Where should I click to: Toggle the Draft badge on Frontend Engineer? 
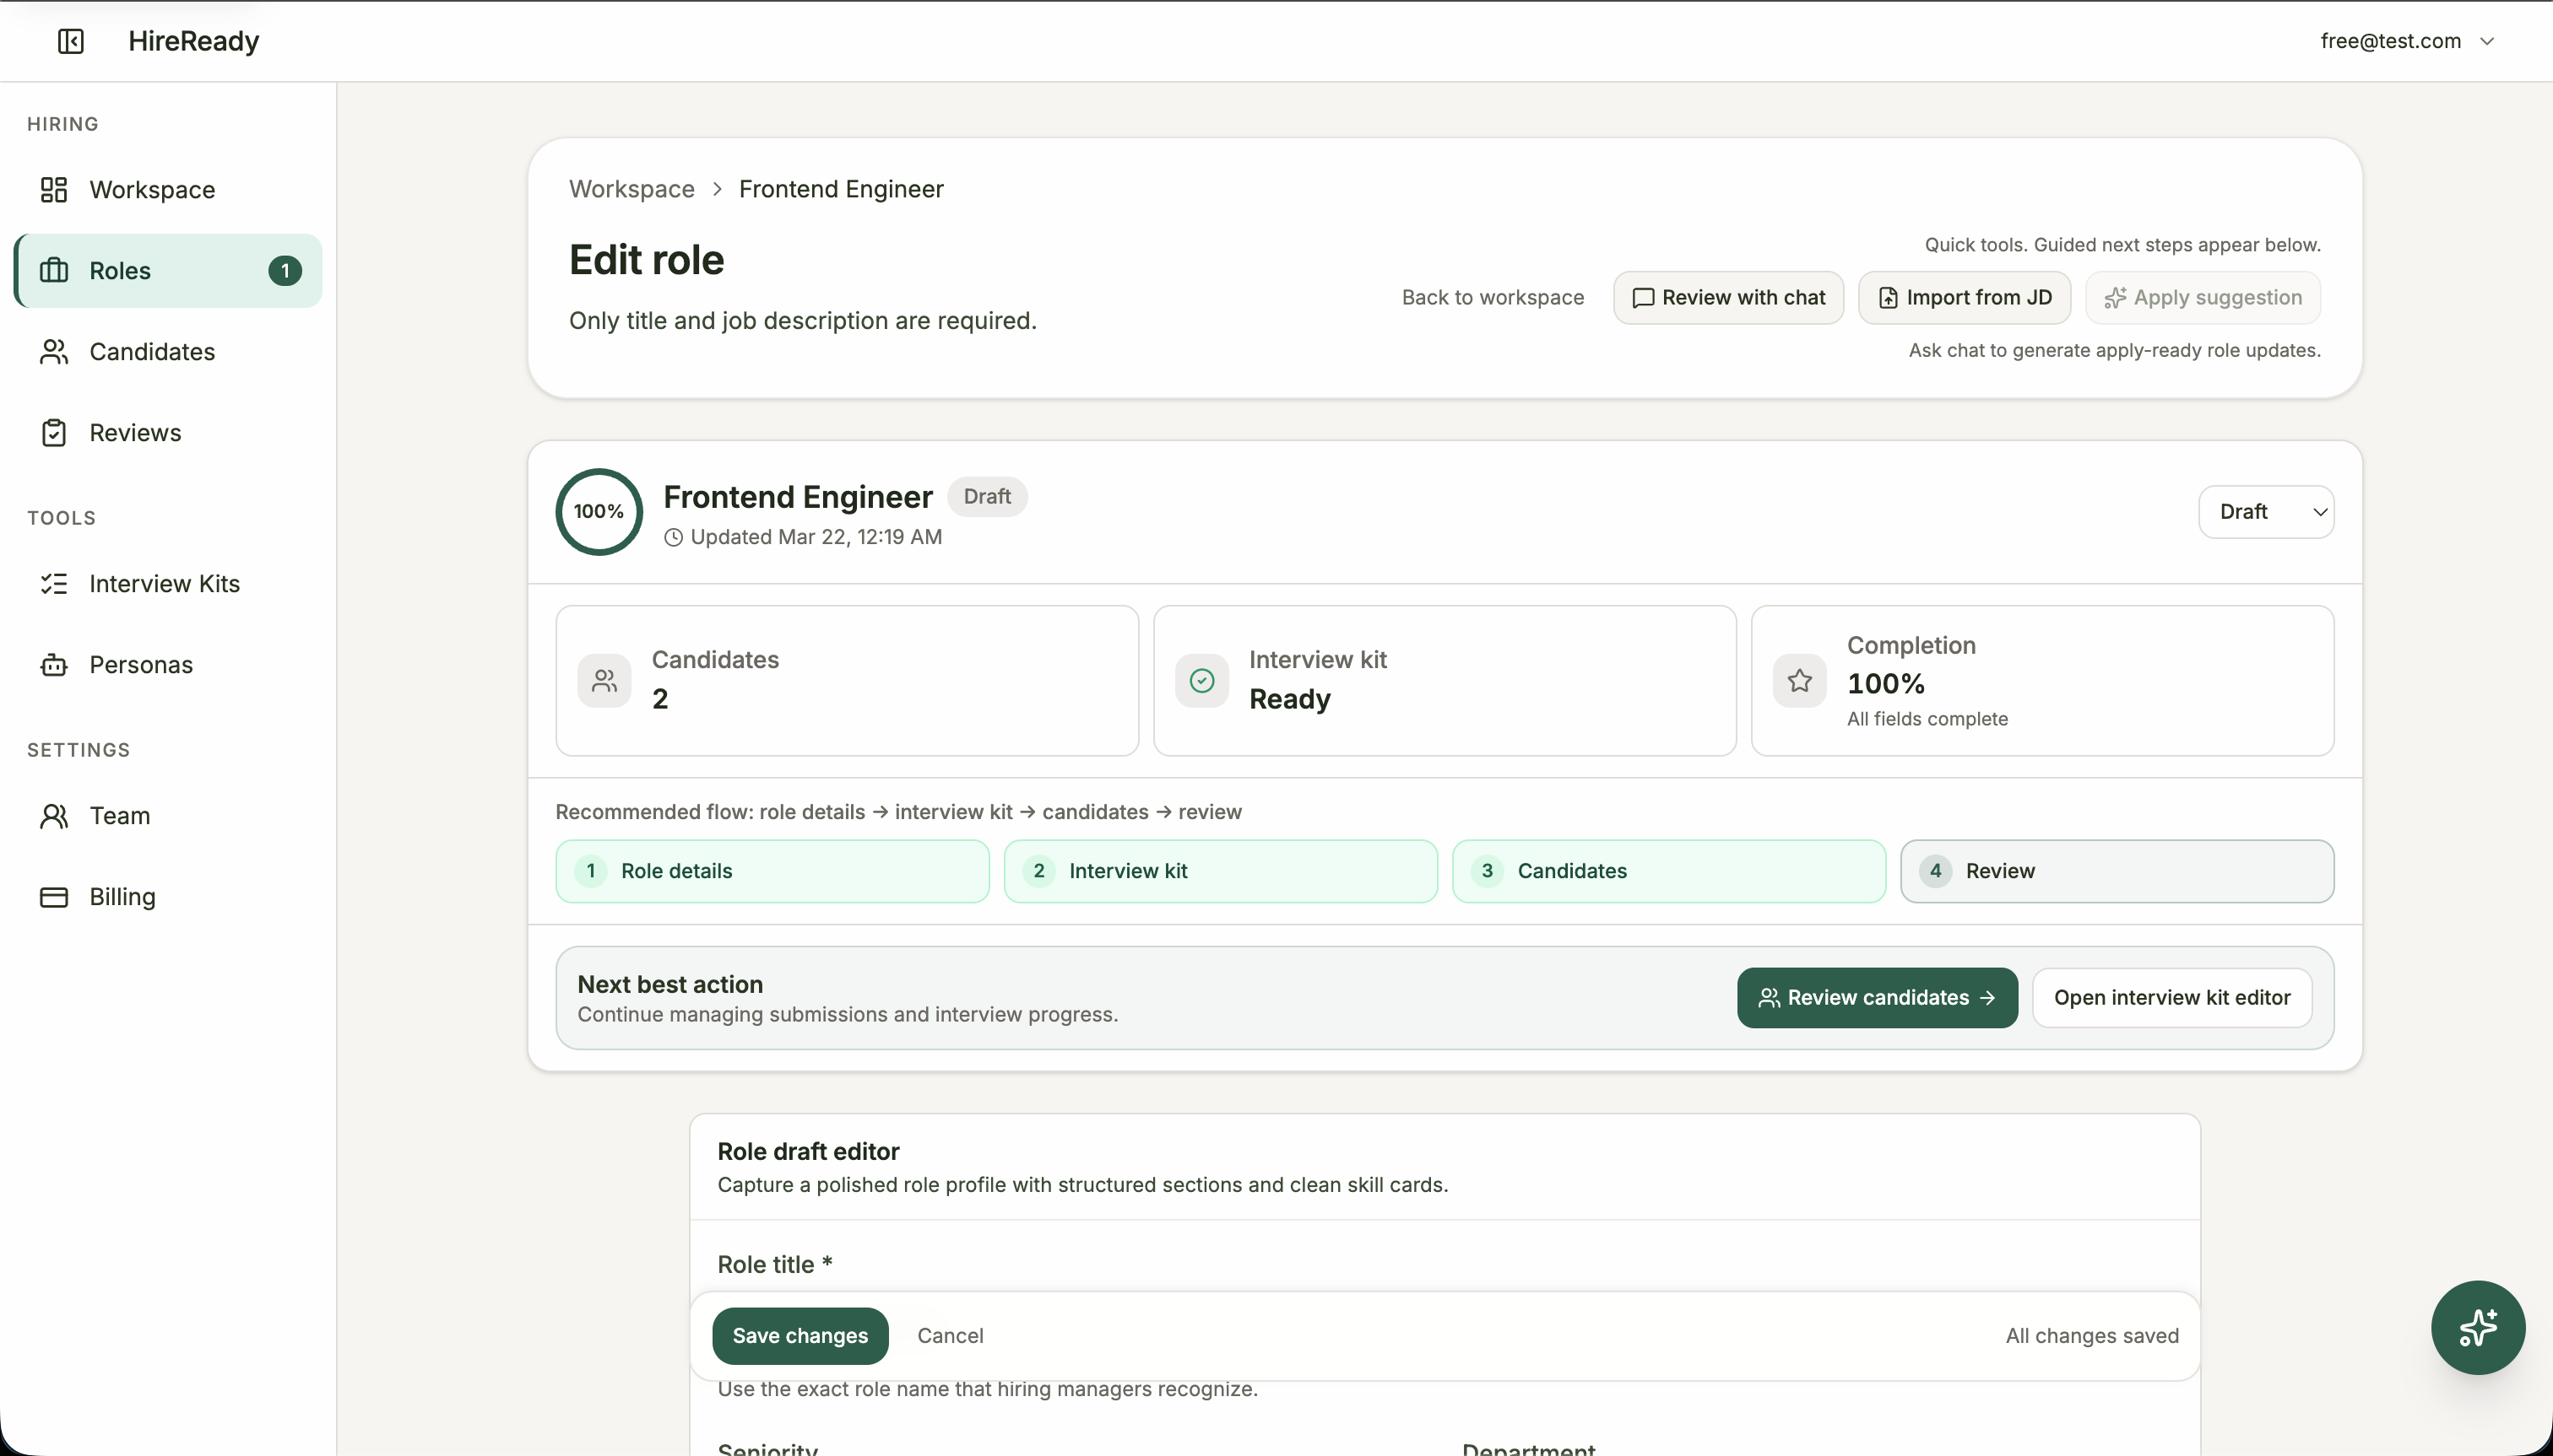[x=986, y=496]
